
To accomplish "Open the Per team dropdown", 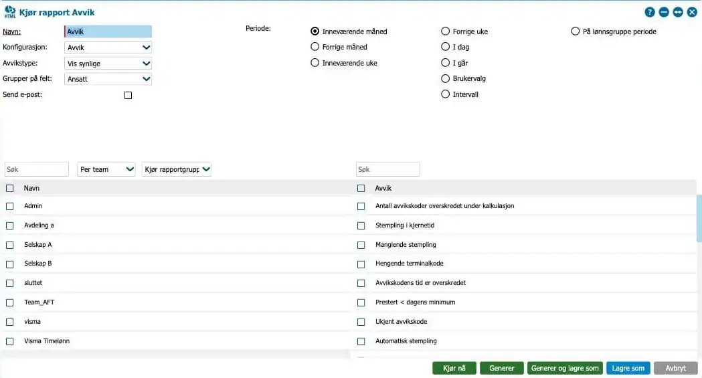I will [x=106, y=169].
